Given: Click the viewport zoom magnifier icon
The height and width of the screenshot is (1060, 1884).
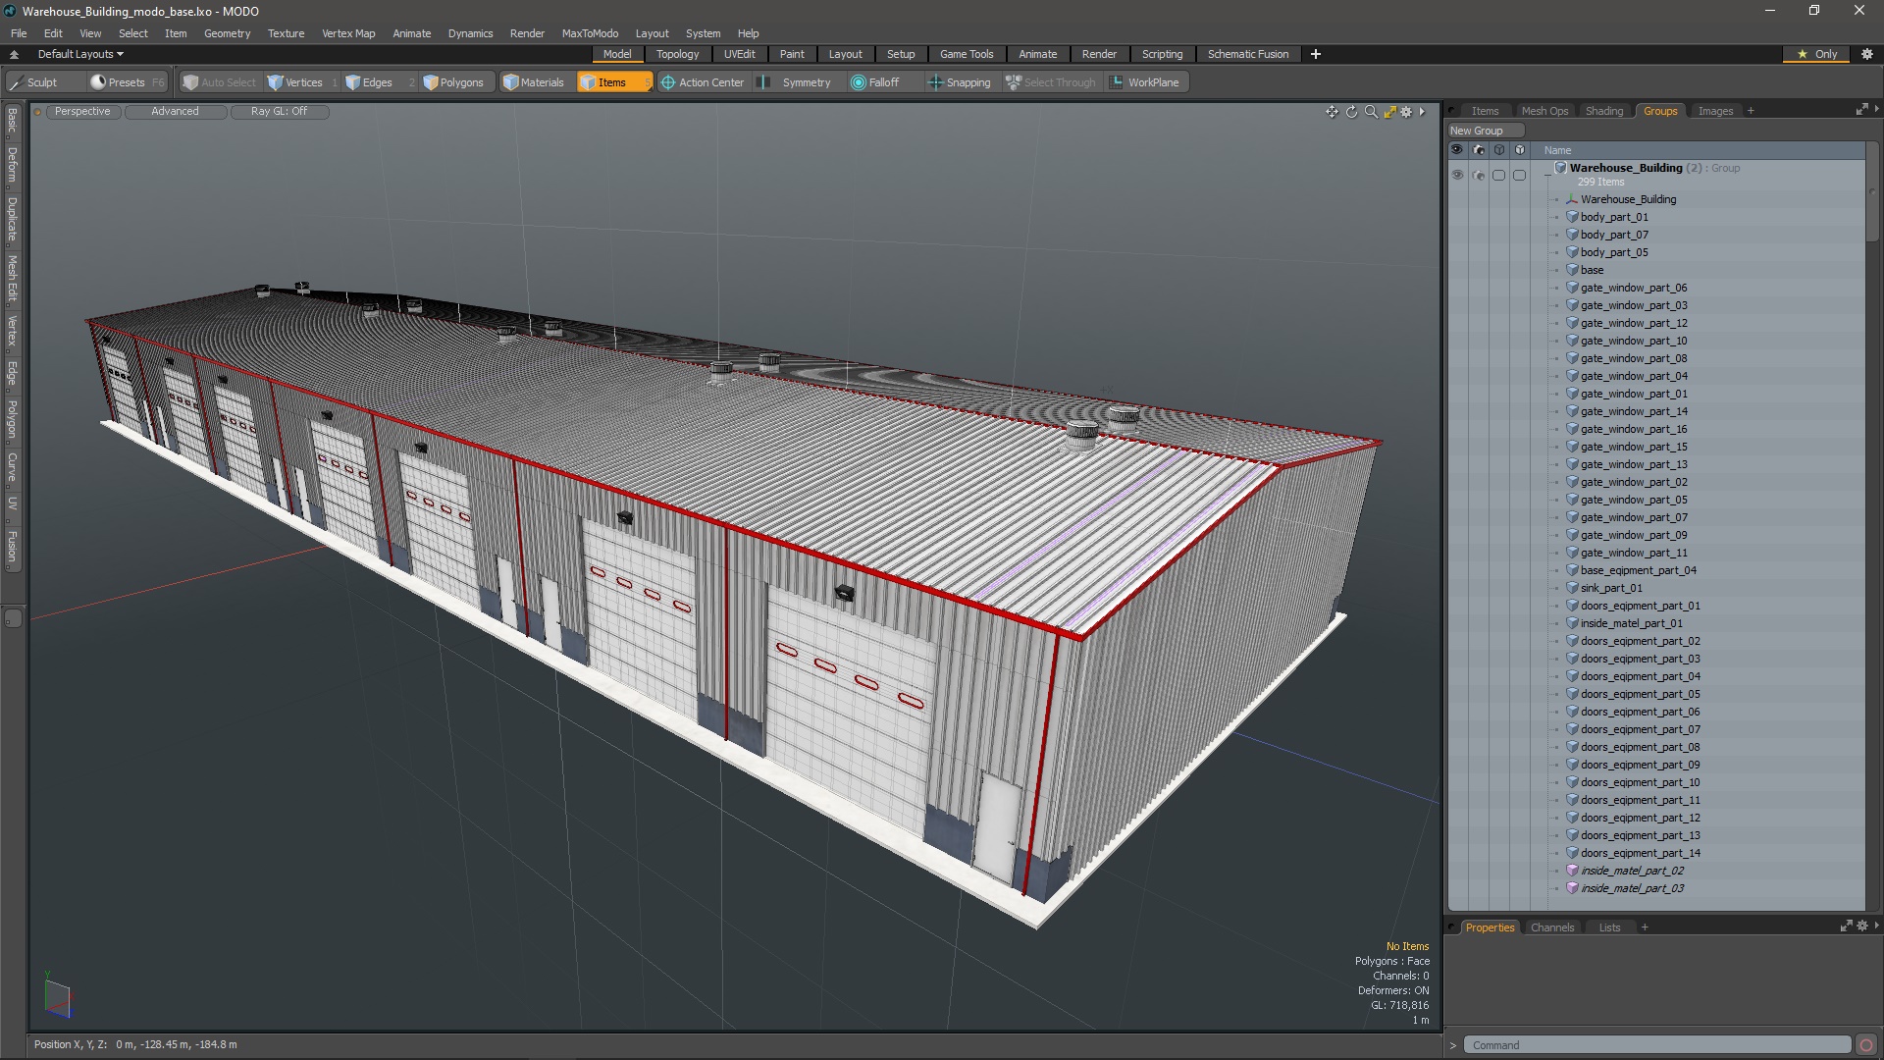Looking at the screenshot, I should click(x=1371, y=112).
